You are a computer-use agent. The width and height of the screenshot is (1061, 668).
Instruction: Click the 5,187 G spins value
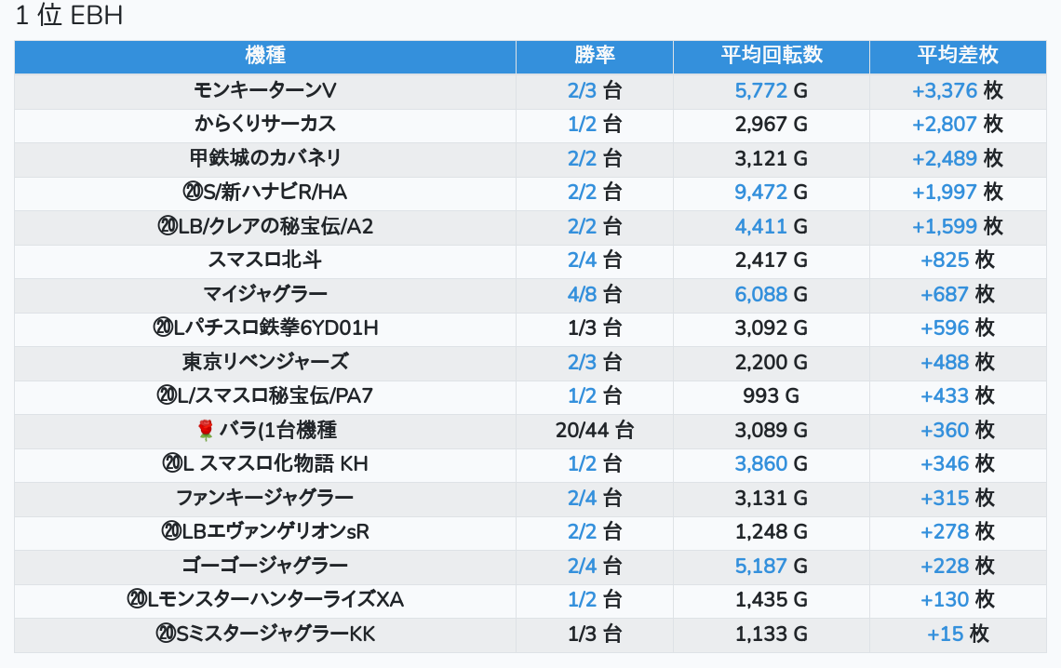(x=760, y=566)
